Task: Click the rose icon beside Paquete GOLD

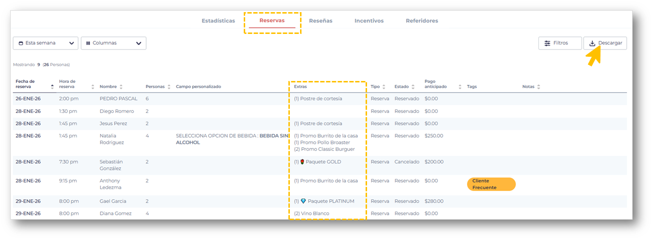Action: point(302,161)
